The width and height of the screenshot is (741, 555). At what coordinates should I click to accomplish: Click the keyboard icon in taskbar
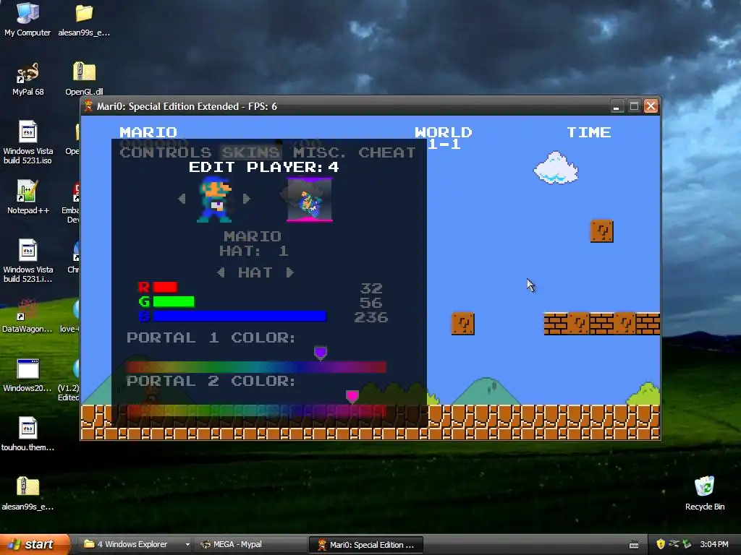[x=634, y=545]
